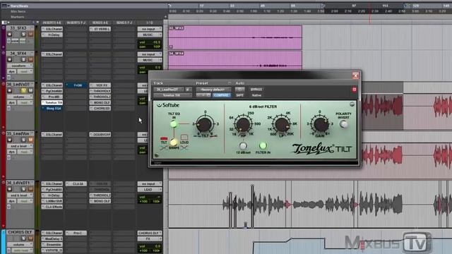Viewport: 452px width, 254px height.
Task: Solo the 34_SFX4 track
Action: click(23, 59)
